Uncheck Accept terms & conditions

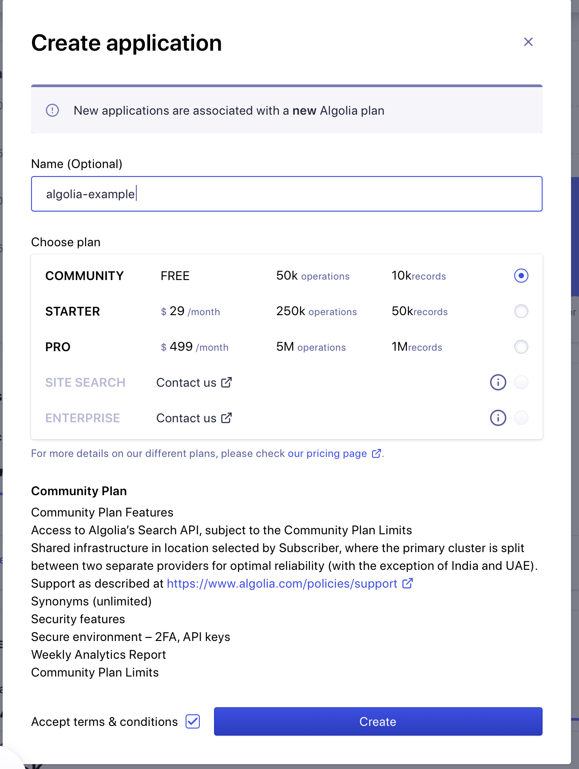pos(192,721)
